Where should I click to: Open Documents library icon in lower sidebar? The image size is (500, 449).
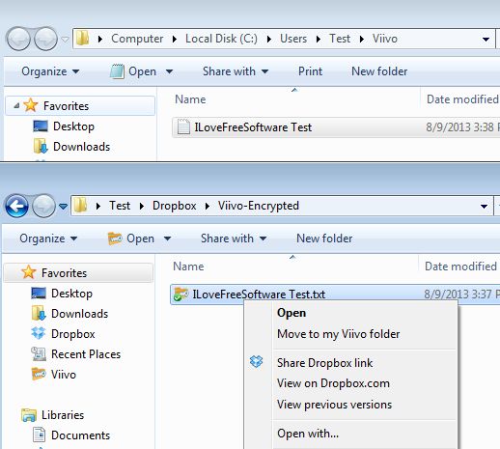[x=39, y=435]
